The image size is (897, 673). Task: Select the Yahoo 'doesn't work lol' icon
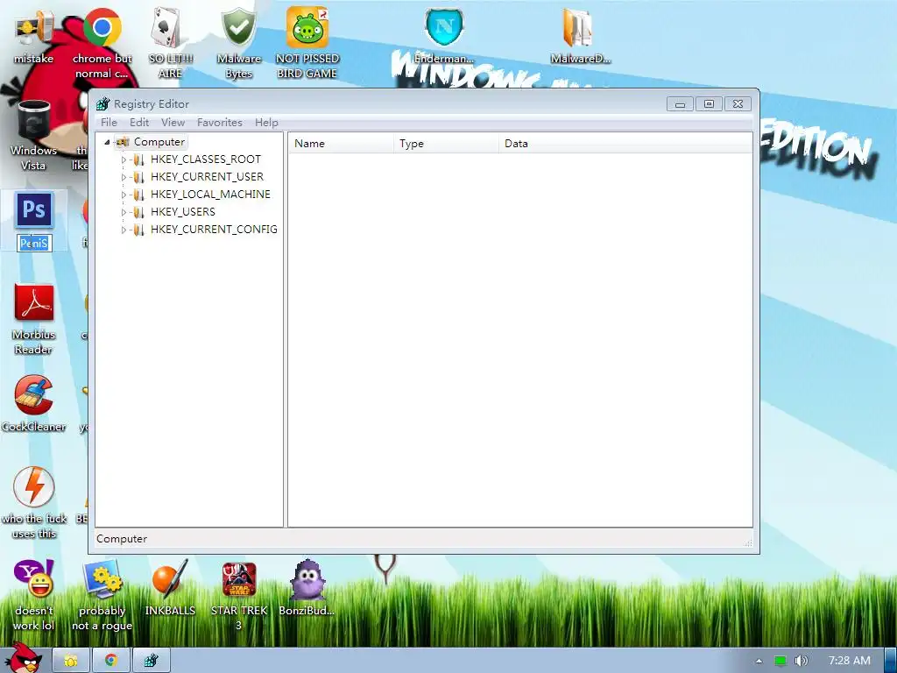pyautogui.click(x=33, y=595)
